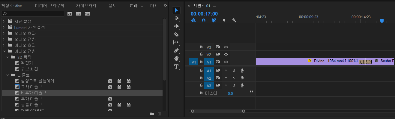Select the Selection tool arrow
The height and width of the screenshot is (119, 395).
[x=176, y=10]
